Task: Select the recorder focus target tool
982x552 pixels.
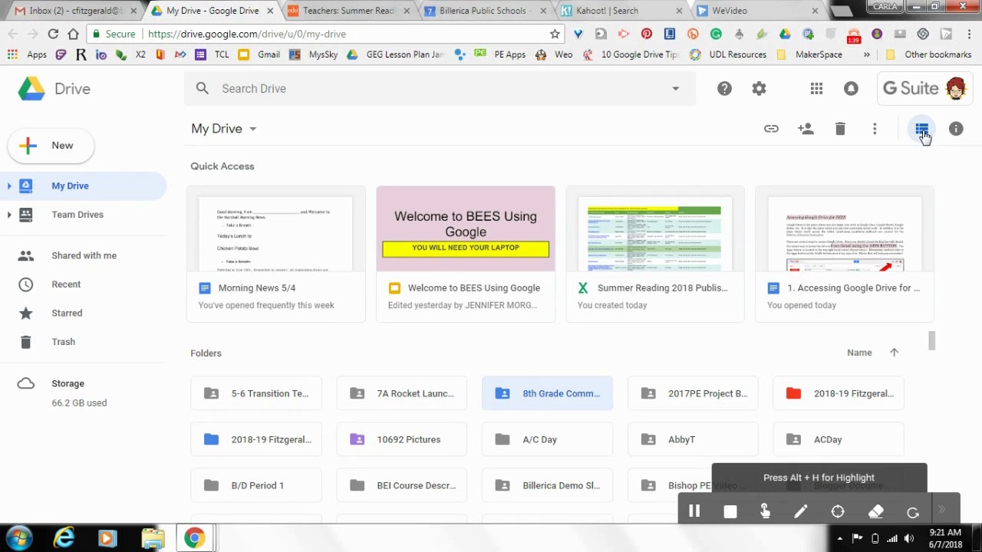Action: 838,511
